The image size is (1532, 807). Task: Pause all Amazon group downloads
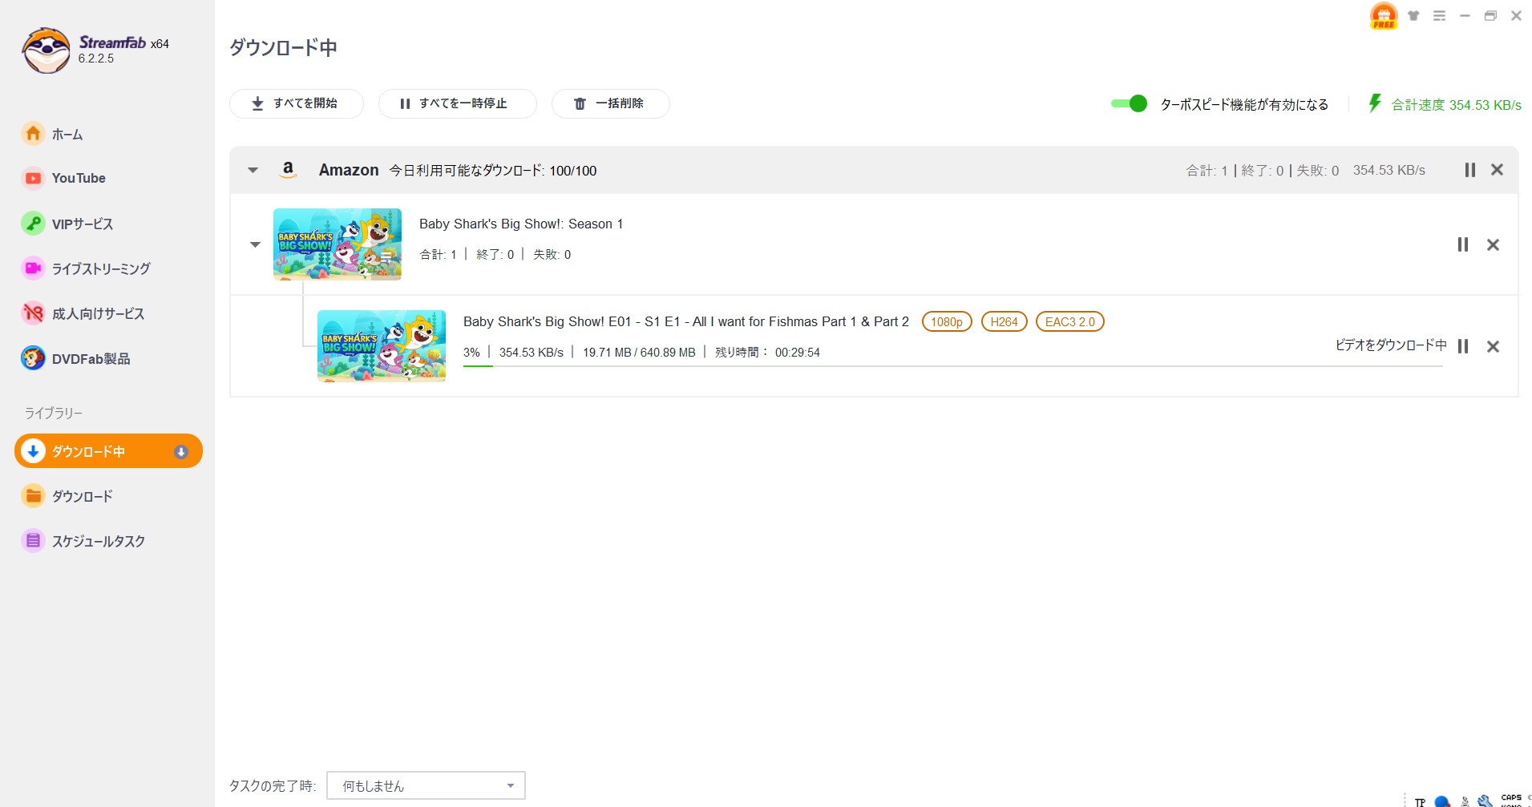point(1469,170)
